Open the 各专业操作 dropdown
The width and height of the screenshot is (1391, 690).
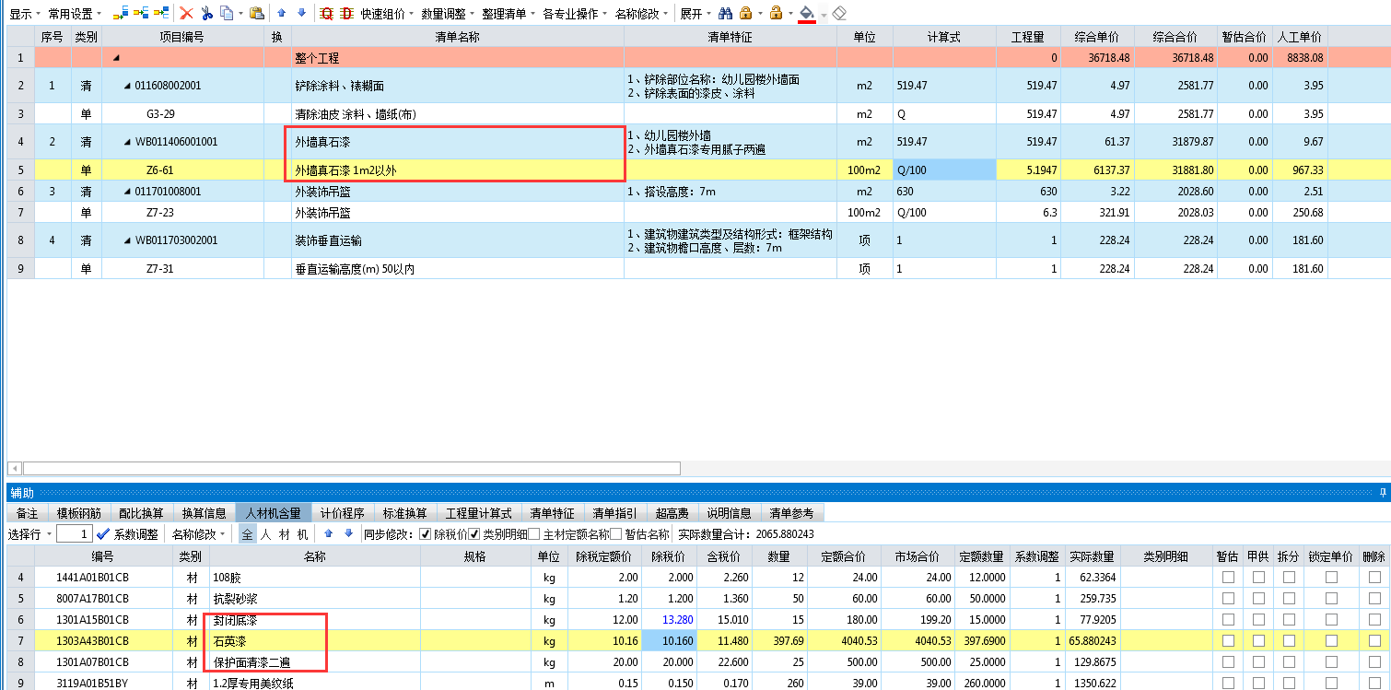click(x=575, y=14)
